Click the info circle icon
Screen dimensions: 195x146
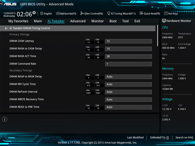point(5,119)
